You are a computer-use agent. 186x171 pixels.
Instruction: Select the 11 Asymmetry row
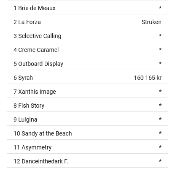click(87, 147)
